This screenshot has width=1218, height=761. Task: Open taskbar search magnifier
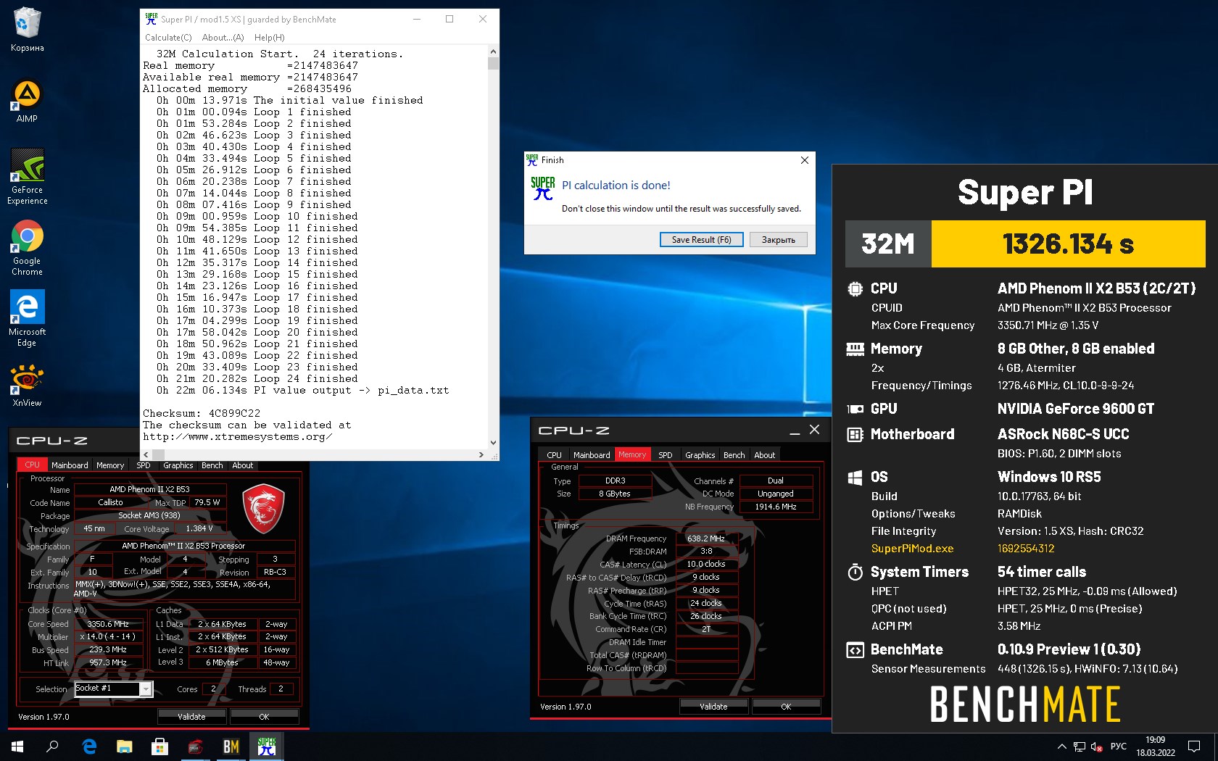coord(52,747)
